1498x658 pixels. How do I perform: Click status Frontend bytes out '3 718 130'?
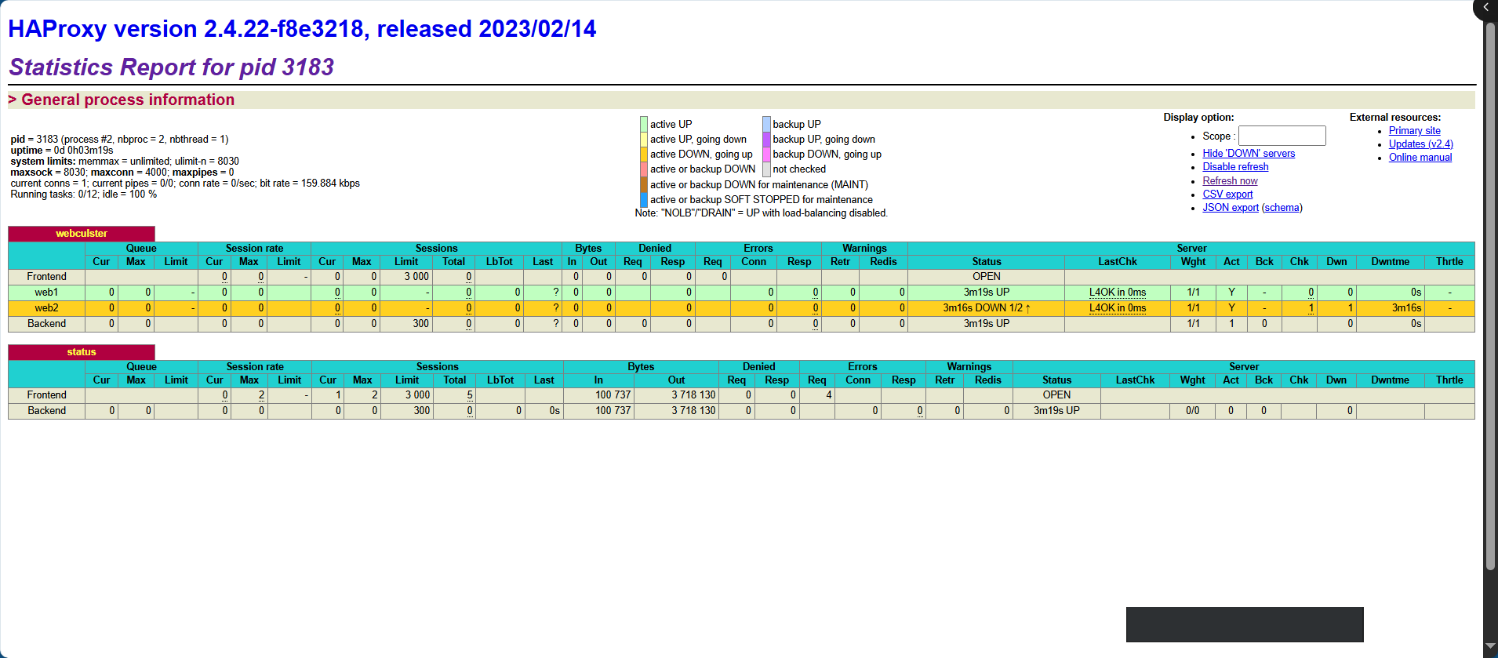pyautogui.click(x=693, y=395)
